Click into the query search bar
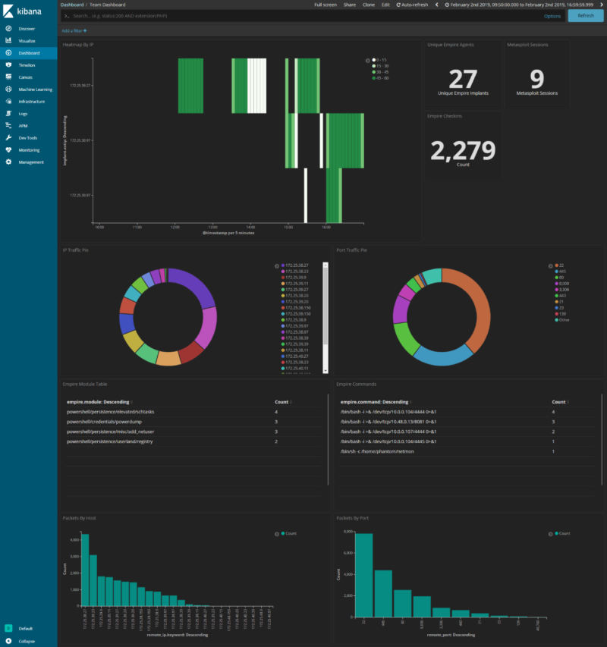The height and width of the screenshot is (647, 607). pyautogui.click(x=303, y=16)
